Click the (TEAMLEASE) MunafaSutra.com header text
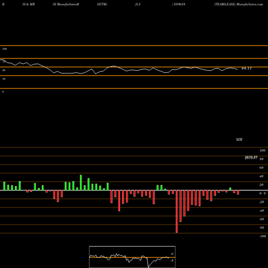Viewport: 268px width, 268px height. (239, 4)
